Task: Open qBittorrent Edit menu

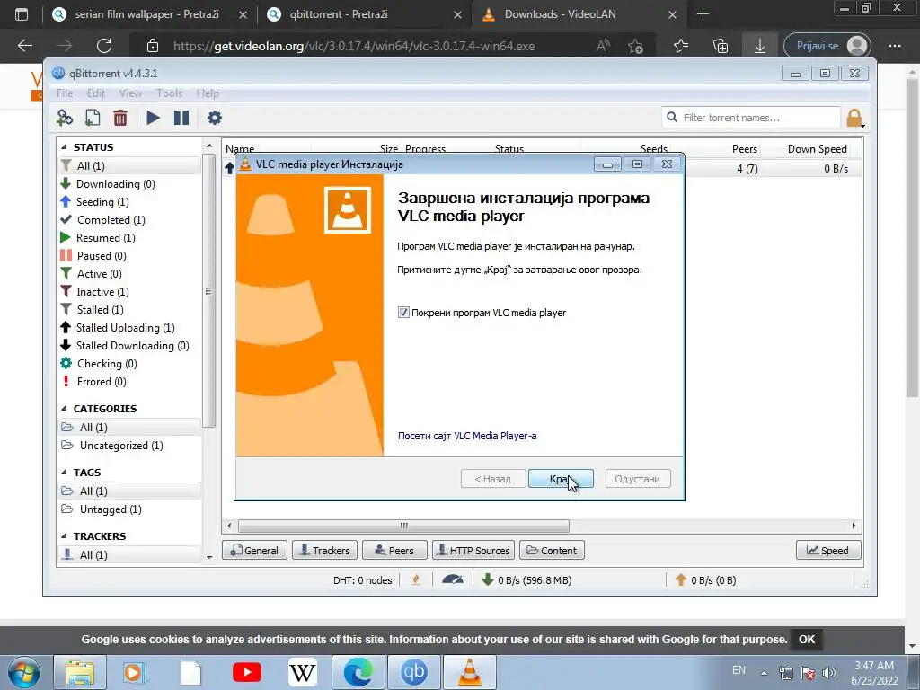Action: coord(95,93)
